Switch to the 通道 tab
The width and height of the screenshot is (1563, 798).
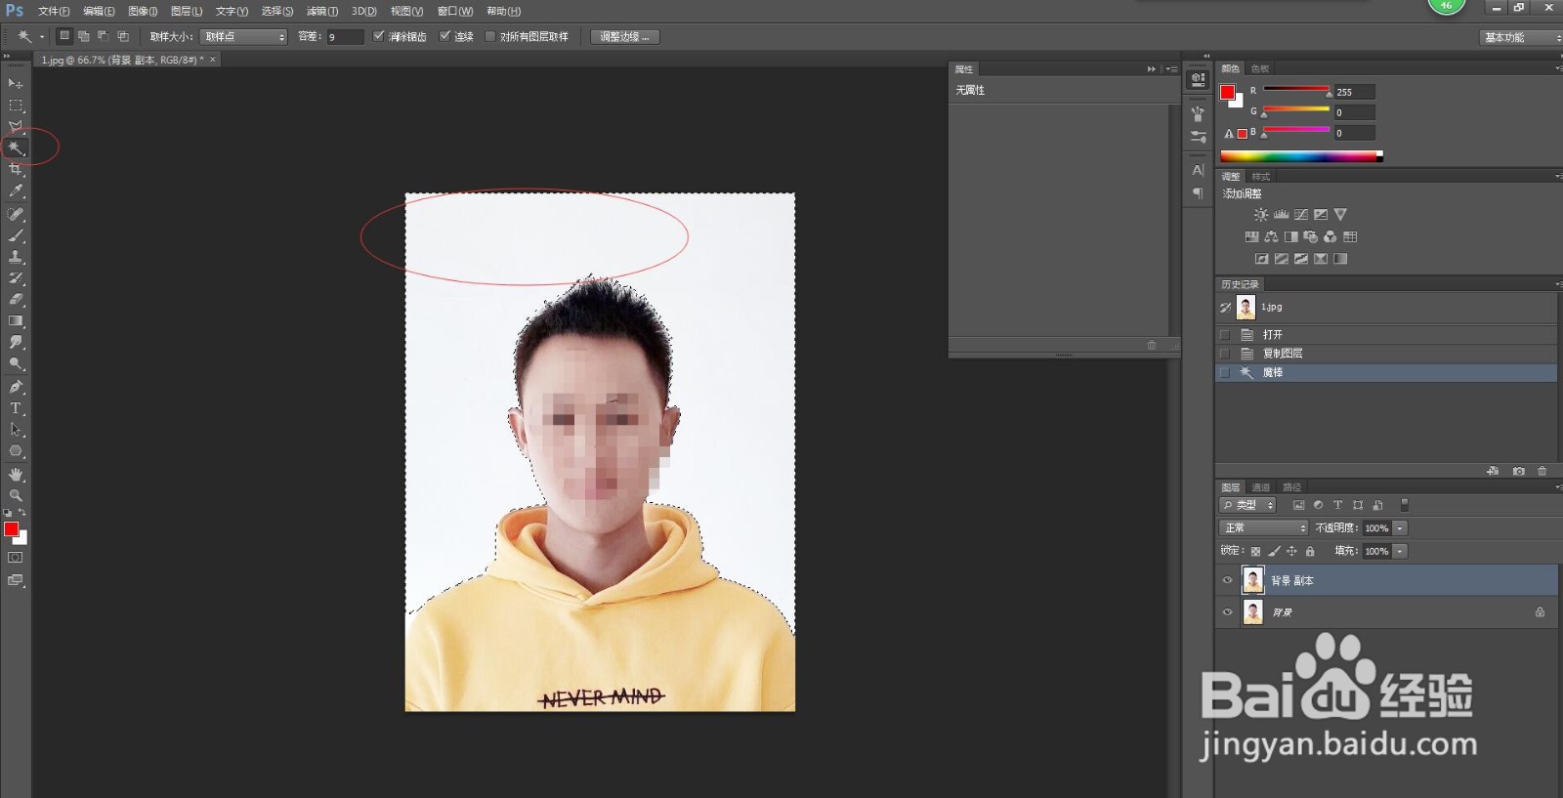pyautogui.click(x=1261, y=487)
